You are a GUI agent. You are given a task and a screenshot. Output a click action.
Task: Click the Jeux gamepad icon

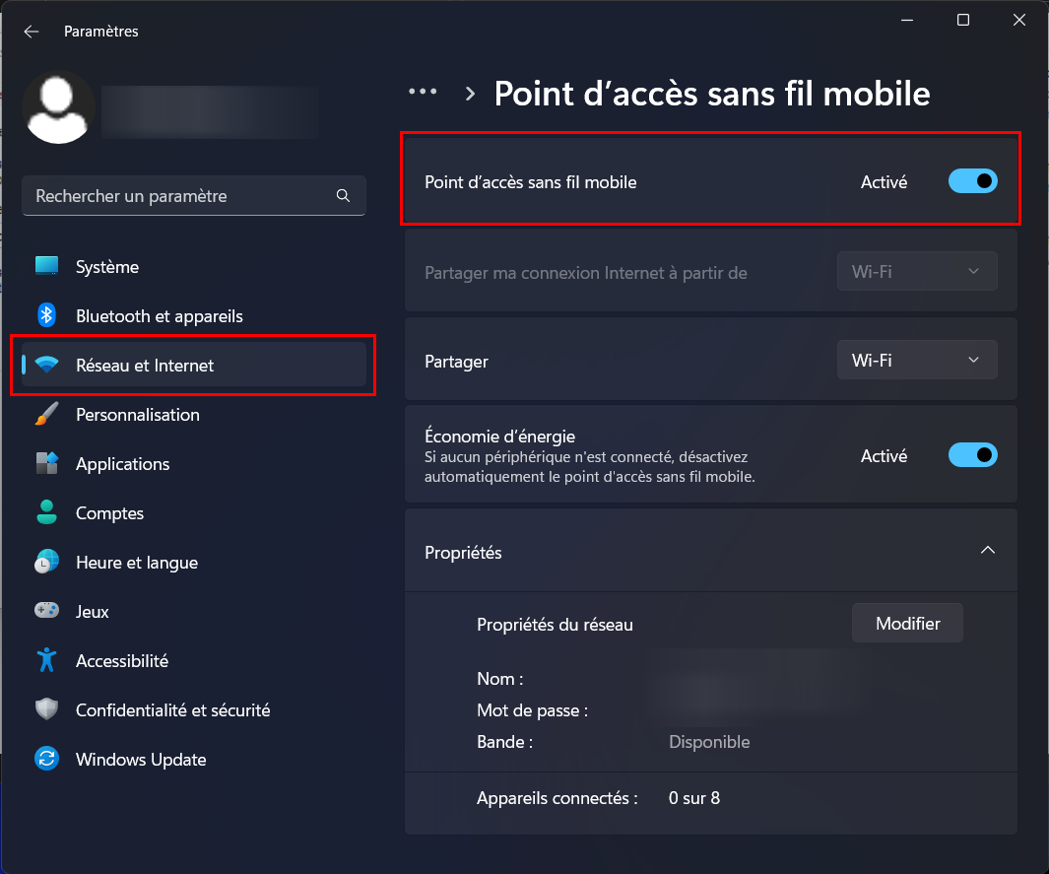coord(46,611)
